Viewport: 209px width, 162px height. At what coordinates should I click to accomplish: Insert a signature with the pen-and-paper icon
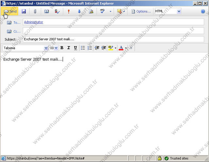click(x=91, y=11)
